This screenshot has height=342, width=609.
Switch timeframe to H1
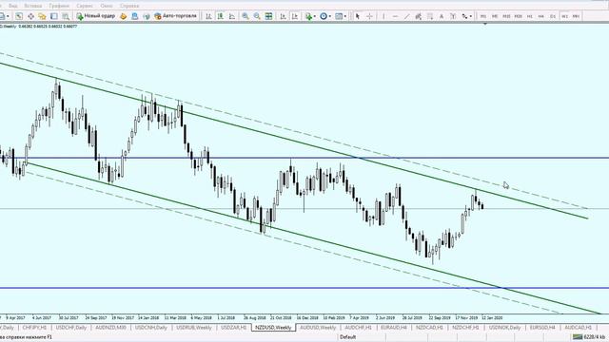pos(530,16)
